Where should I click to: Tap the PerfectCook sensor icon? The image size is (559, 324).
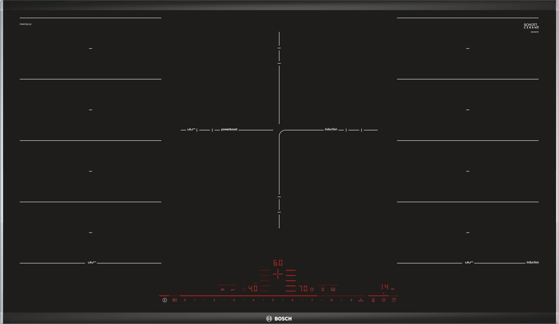222,290
